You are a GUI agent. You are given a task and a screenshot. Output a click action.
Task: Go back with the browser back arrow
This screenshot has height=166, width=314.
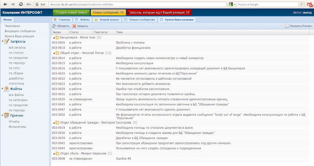click(5, 4)
